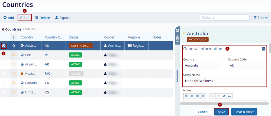Align Notes text to center
271x116 pixels.
click(x=192, y=96)
